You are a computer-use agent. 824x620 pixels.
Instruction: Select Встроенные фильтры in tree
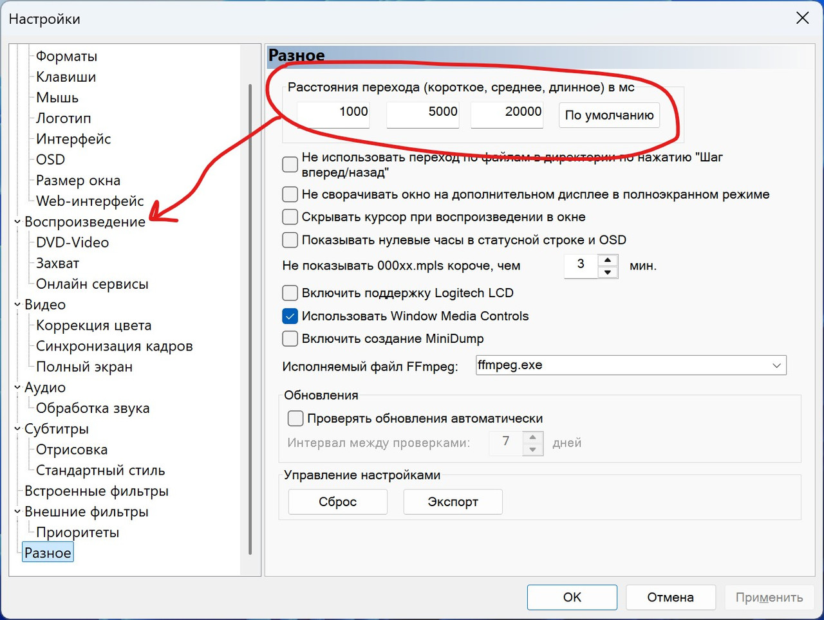pos(97,491)
